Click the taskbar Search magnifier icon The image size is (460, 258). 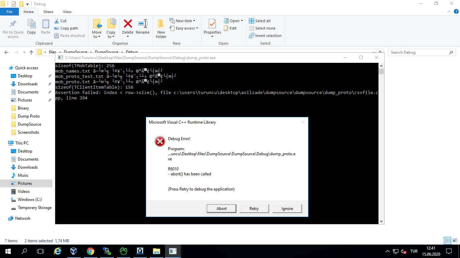24,251
